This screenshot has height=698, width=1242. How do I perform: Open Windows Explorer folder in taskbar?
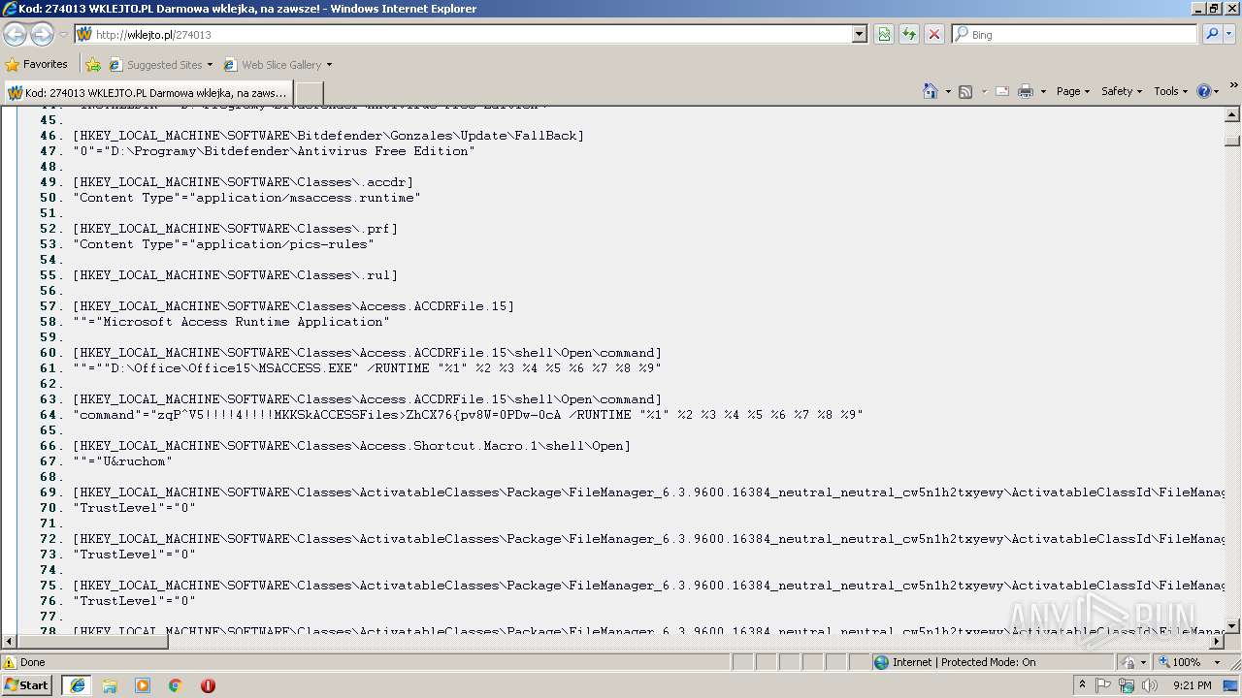[x=110, y=685]
